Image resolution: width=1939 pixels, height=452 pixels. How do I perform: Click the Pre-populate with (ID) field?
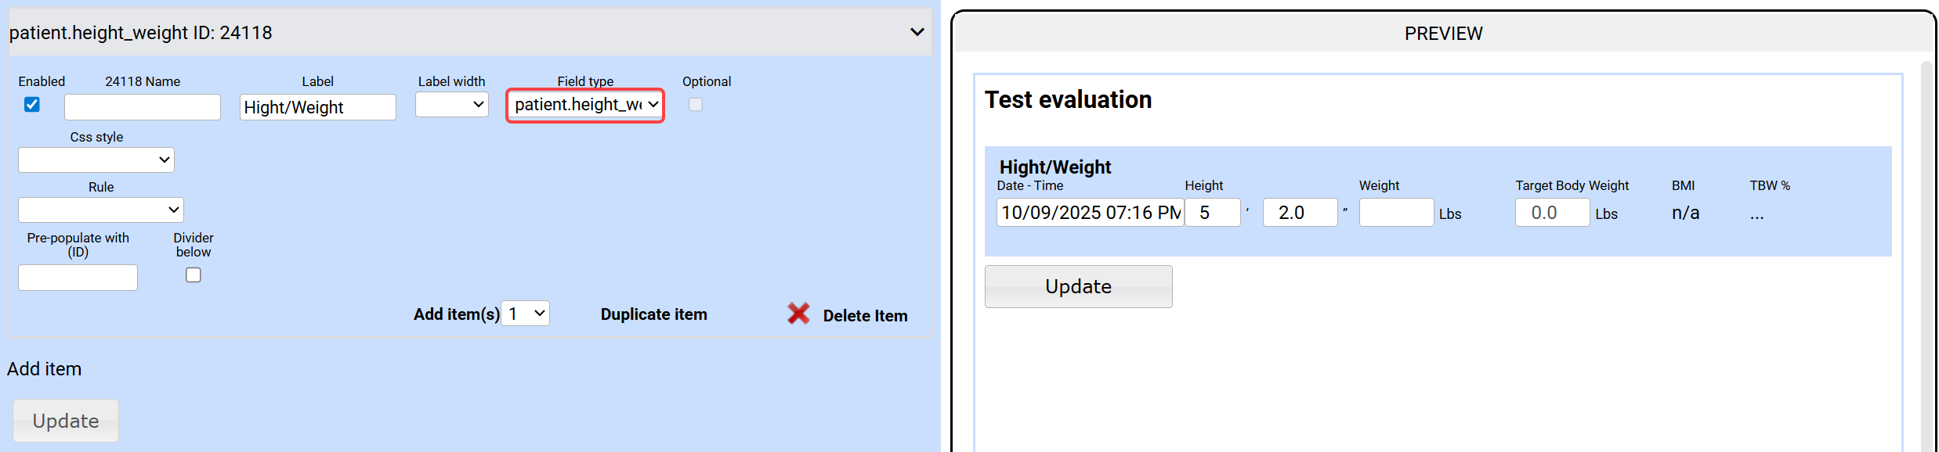(x=78, y=278)
